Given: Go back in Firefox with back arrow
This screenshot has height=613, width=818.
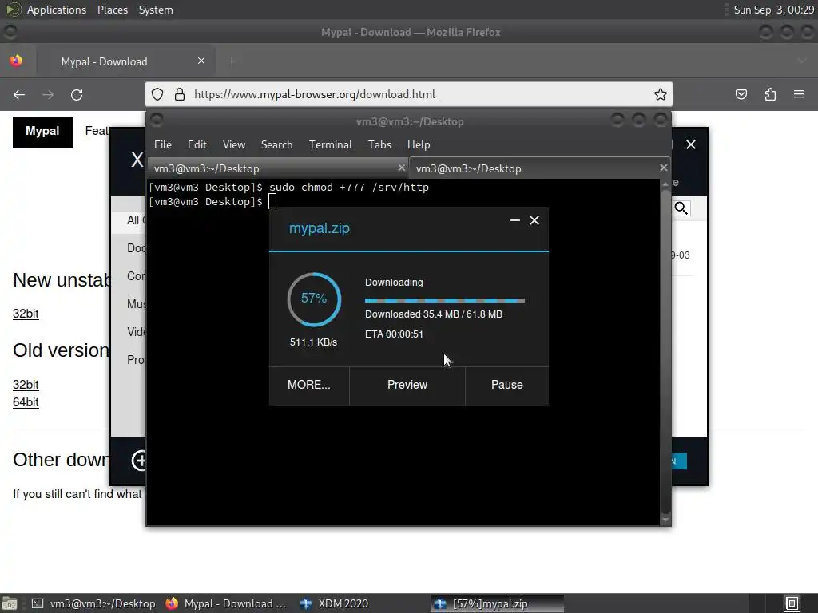Looking at the screenshot, I should click(x=19, y=94).
